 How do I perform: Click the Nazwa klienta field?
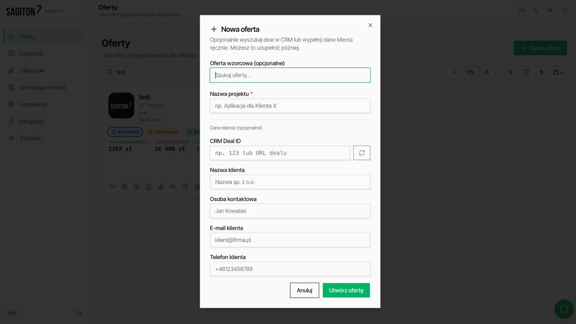tap(290, 182)
